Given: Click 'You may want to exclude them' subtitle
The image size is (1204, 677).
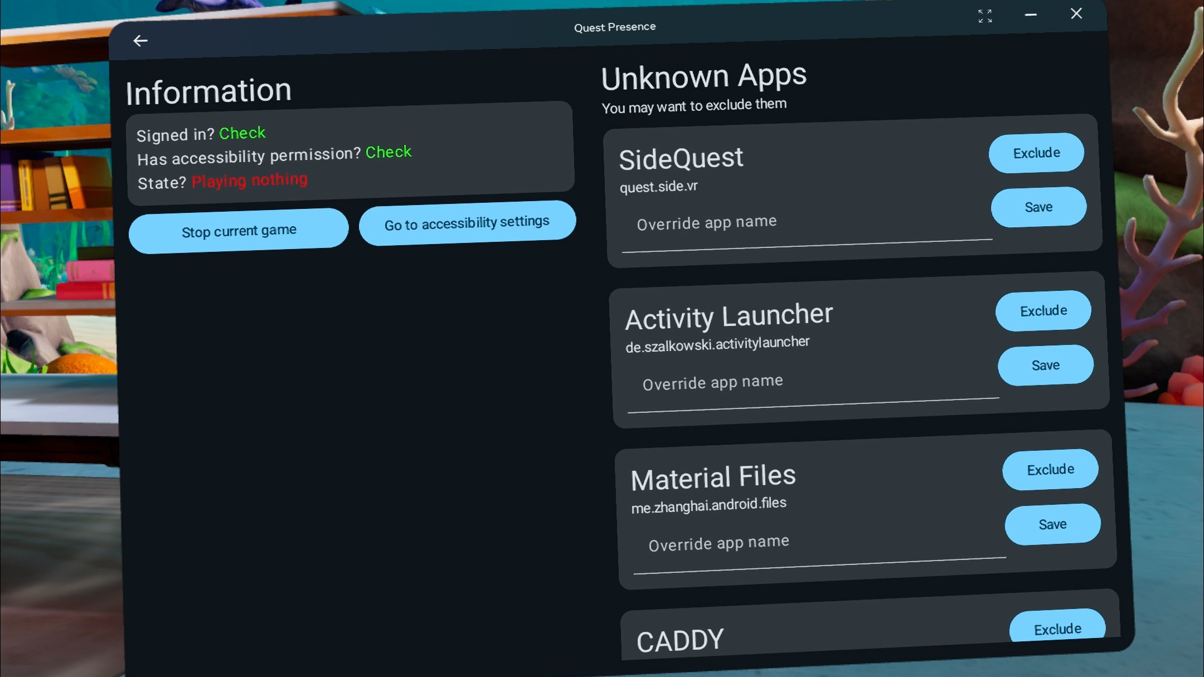Looking at the screenshot, I should pyautogui.click(x=694, y=105).
